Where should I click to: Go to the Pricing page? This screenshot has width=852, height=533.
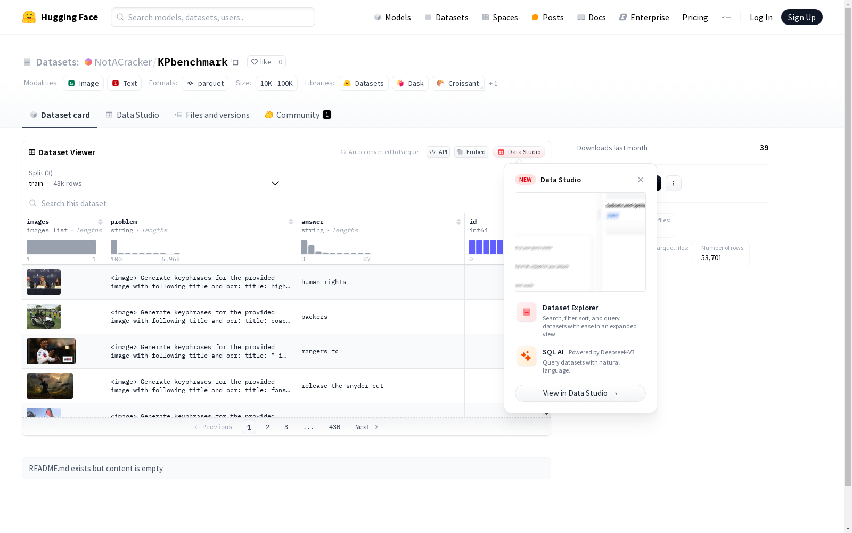click(x=695, y=17)
